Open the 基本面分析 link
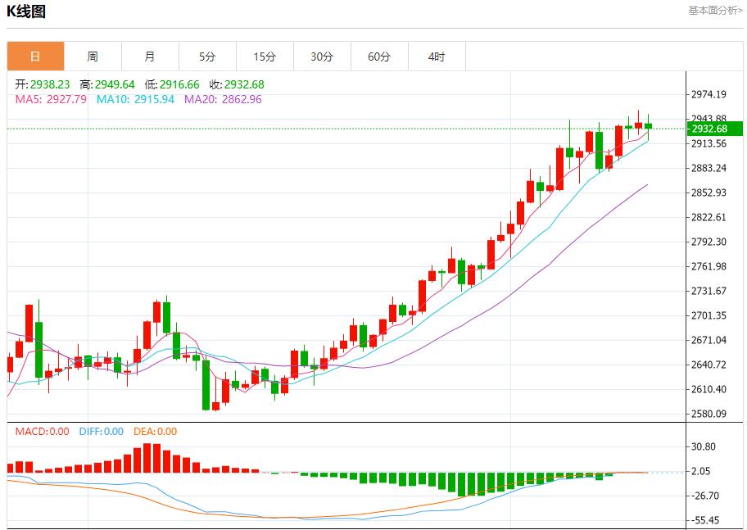This screenshot has height=530, width=747. pyautogui.click(x=715, y=11)
